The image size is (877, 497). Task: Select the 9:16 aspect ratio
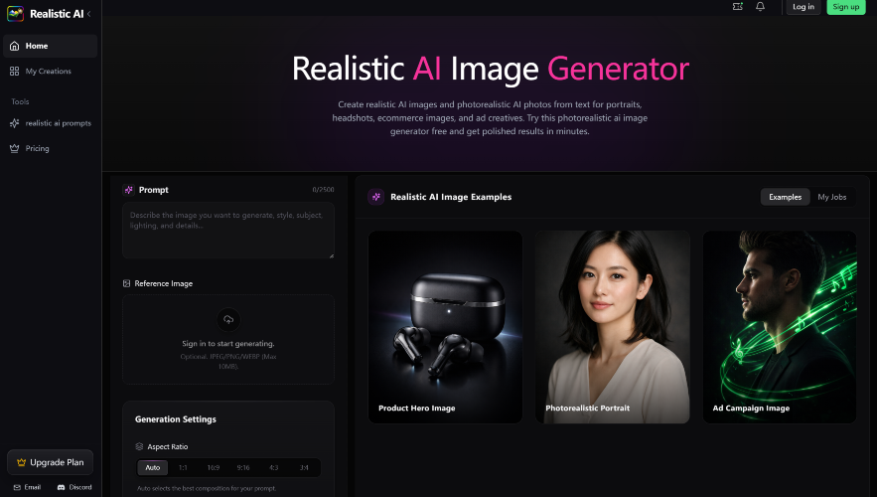243,467
